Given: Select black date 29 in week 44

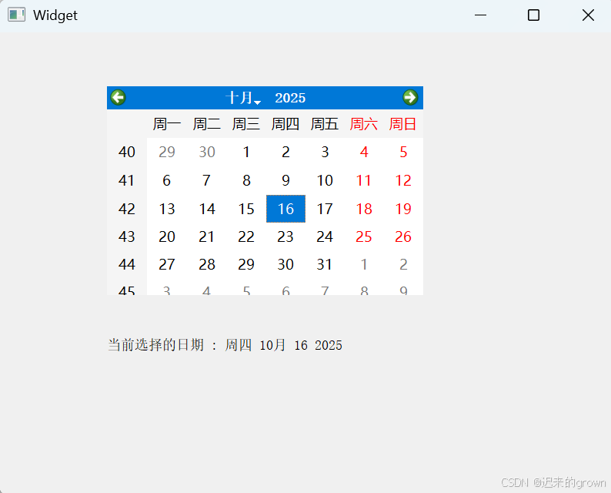Looking at the screenshot, I should 246,264.
